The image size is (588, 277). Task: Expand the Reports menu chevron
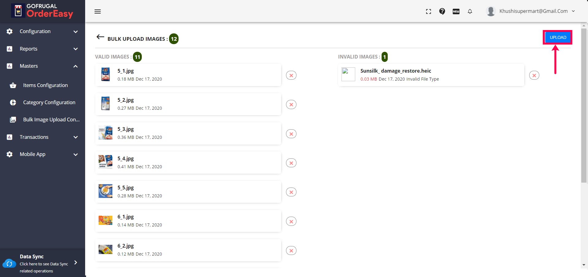pyautogui.click(x=76, y=49)
